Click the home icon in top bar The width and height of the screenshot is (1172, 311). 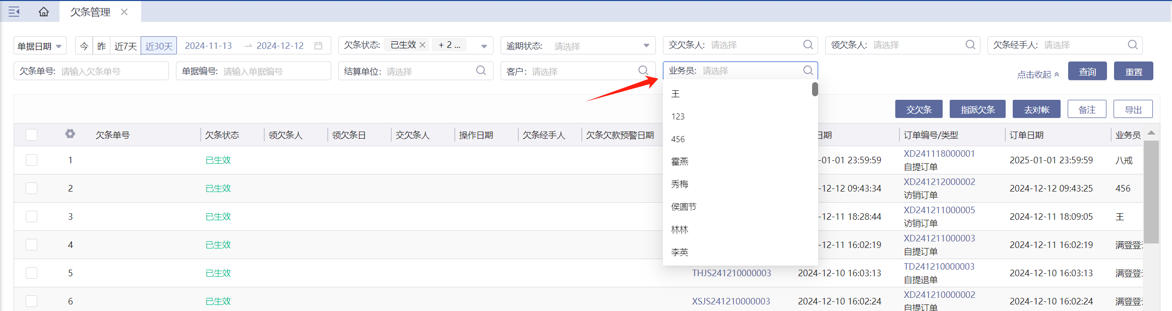44,12
